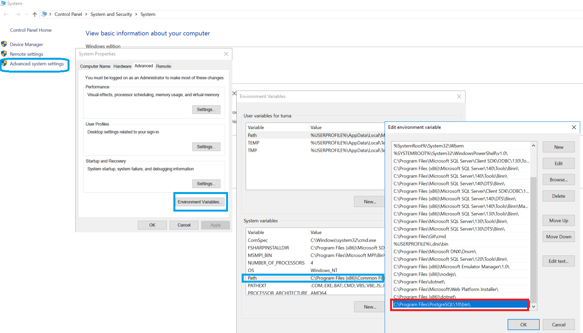Click the Environment Variables button
The image size is (583, 333).
pyautogui.click(x=200, y=202)
